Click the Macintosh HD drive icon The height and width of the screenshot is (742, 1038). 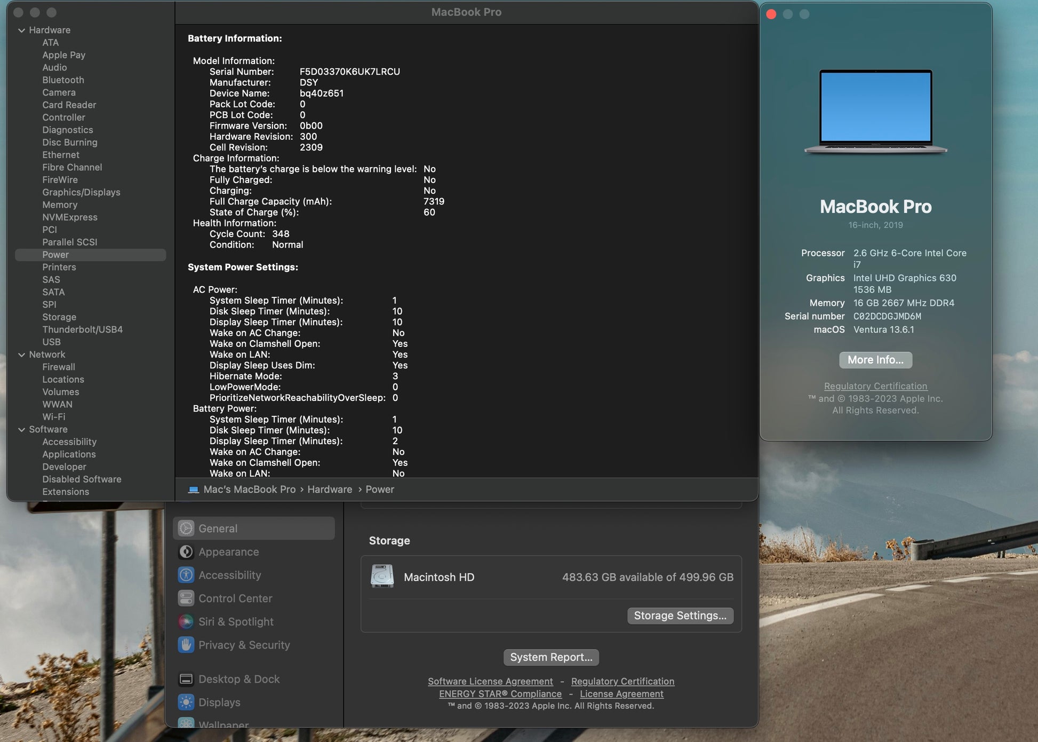(382, 577)
